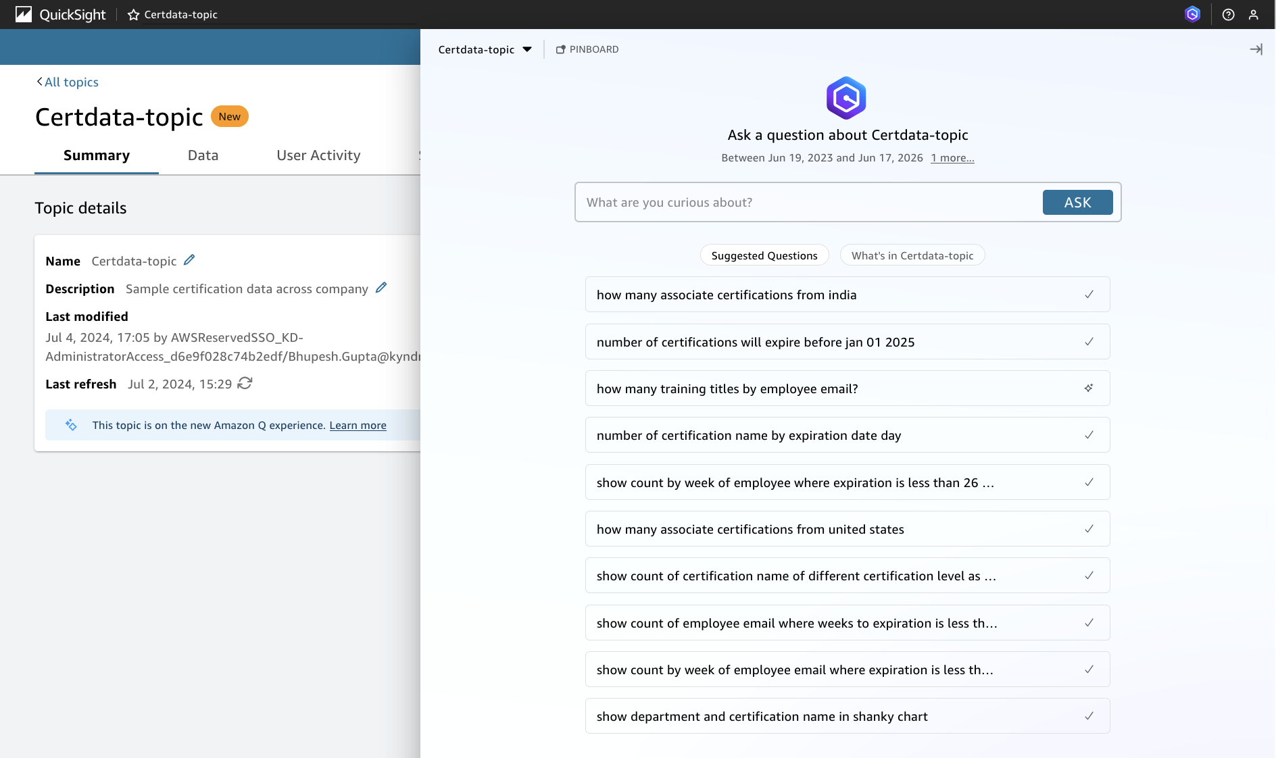This screenshot has height=758, width=1276.
Task: Click the QuickSight logo icon
Action: 24,14
